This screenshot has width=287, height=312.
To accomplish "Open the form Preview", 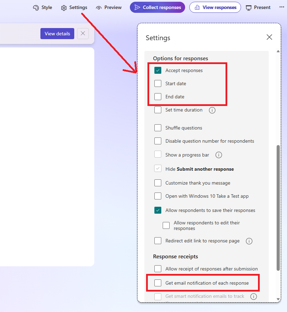I will [x=108, y=8].
